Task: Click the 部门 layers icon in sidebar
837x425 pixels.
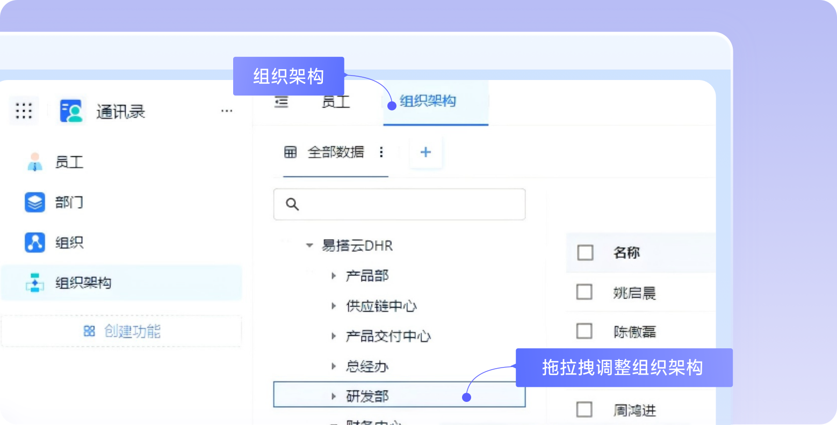Action: 35,202
